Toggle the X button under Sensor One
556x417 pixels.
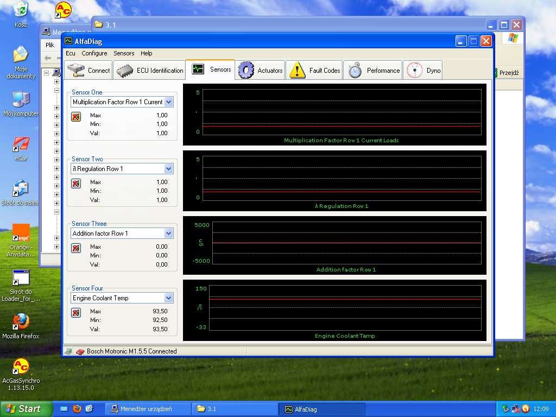pos(76,116)
